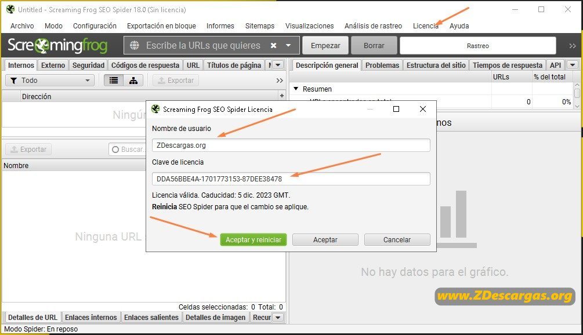
Task: Switch to the Seguridad tab
Action: click(x=88, y=65)
